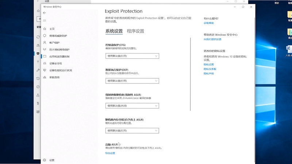The height and width of the screenshot is (164, 292).
Task: Click the 导出设置 link
Action: (110, 153)
